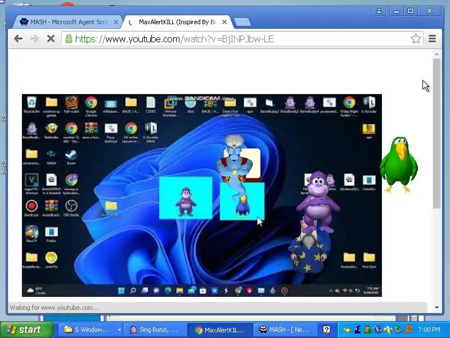Click the vertical scrollbar thumb
Viewport: 450px width, 338px height.
tap(437, 134)
